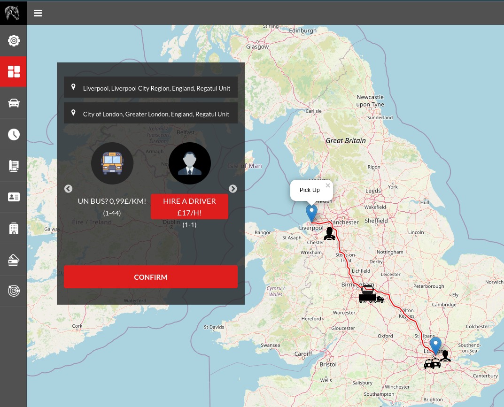Click the (1-44) bus capacity text
Image resolution: width=504 pixels, height=407 pixels.
[112, 213]
